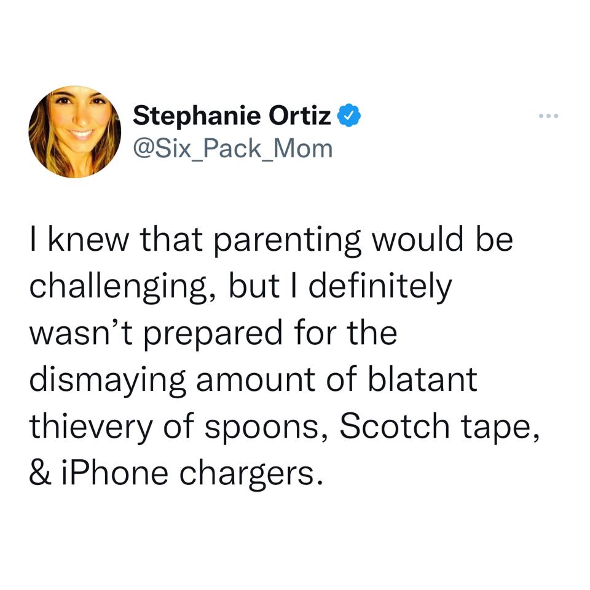Open the @Six_Pack_Mom handle link
590x590 pixels.
232,147
